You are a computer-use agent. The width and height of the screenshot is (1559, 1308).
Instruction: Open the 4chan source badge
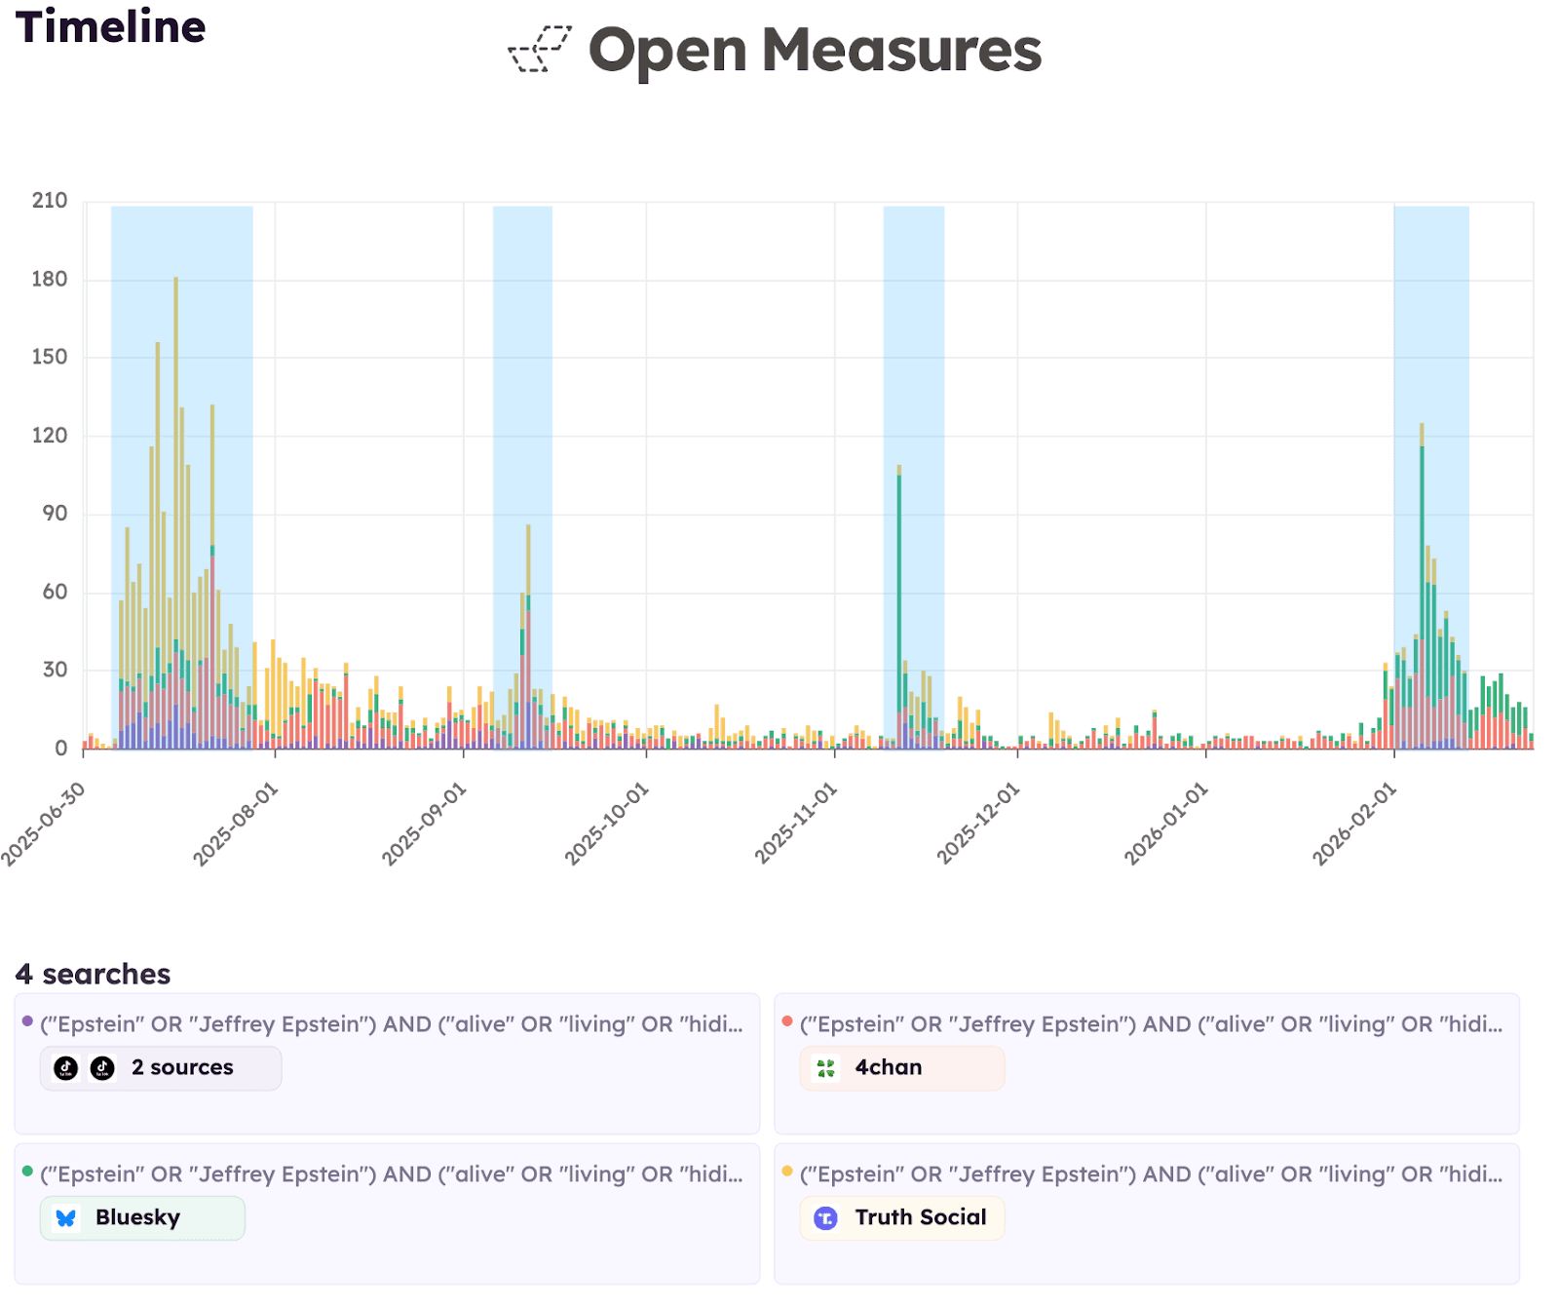(x=901, y=1067)
